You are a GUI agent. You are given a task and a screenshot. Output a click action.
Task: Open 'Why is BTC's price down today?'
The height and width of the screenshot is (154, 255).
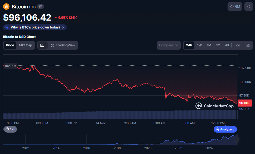point(35,27)
